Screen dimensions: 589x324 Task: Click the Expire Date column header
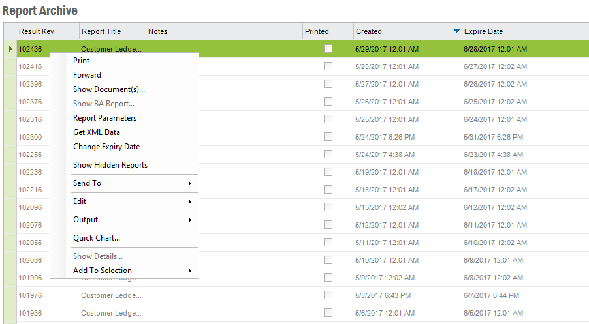[483, 31]
